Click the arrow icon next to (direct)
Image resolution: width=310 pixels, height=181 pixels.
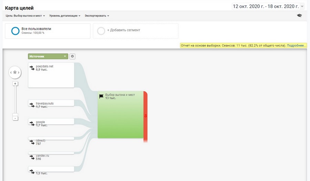click(32, 142)
